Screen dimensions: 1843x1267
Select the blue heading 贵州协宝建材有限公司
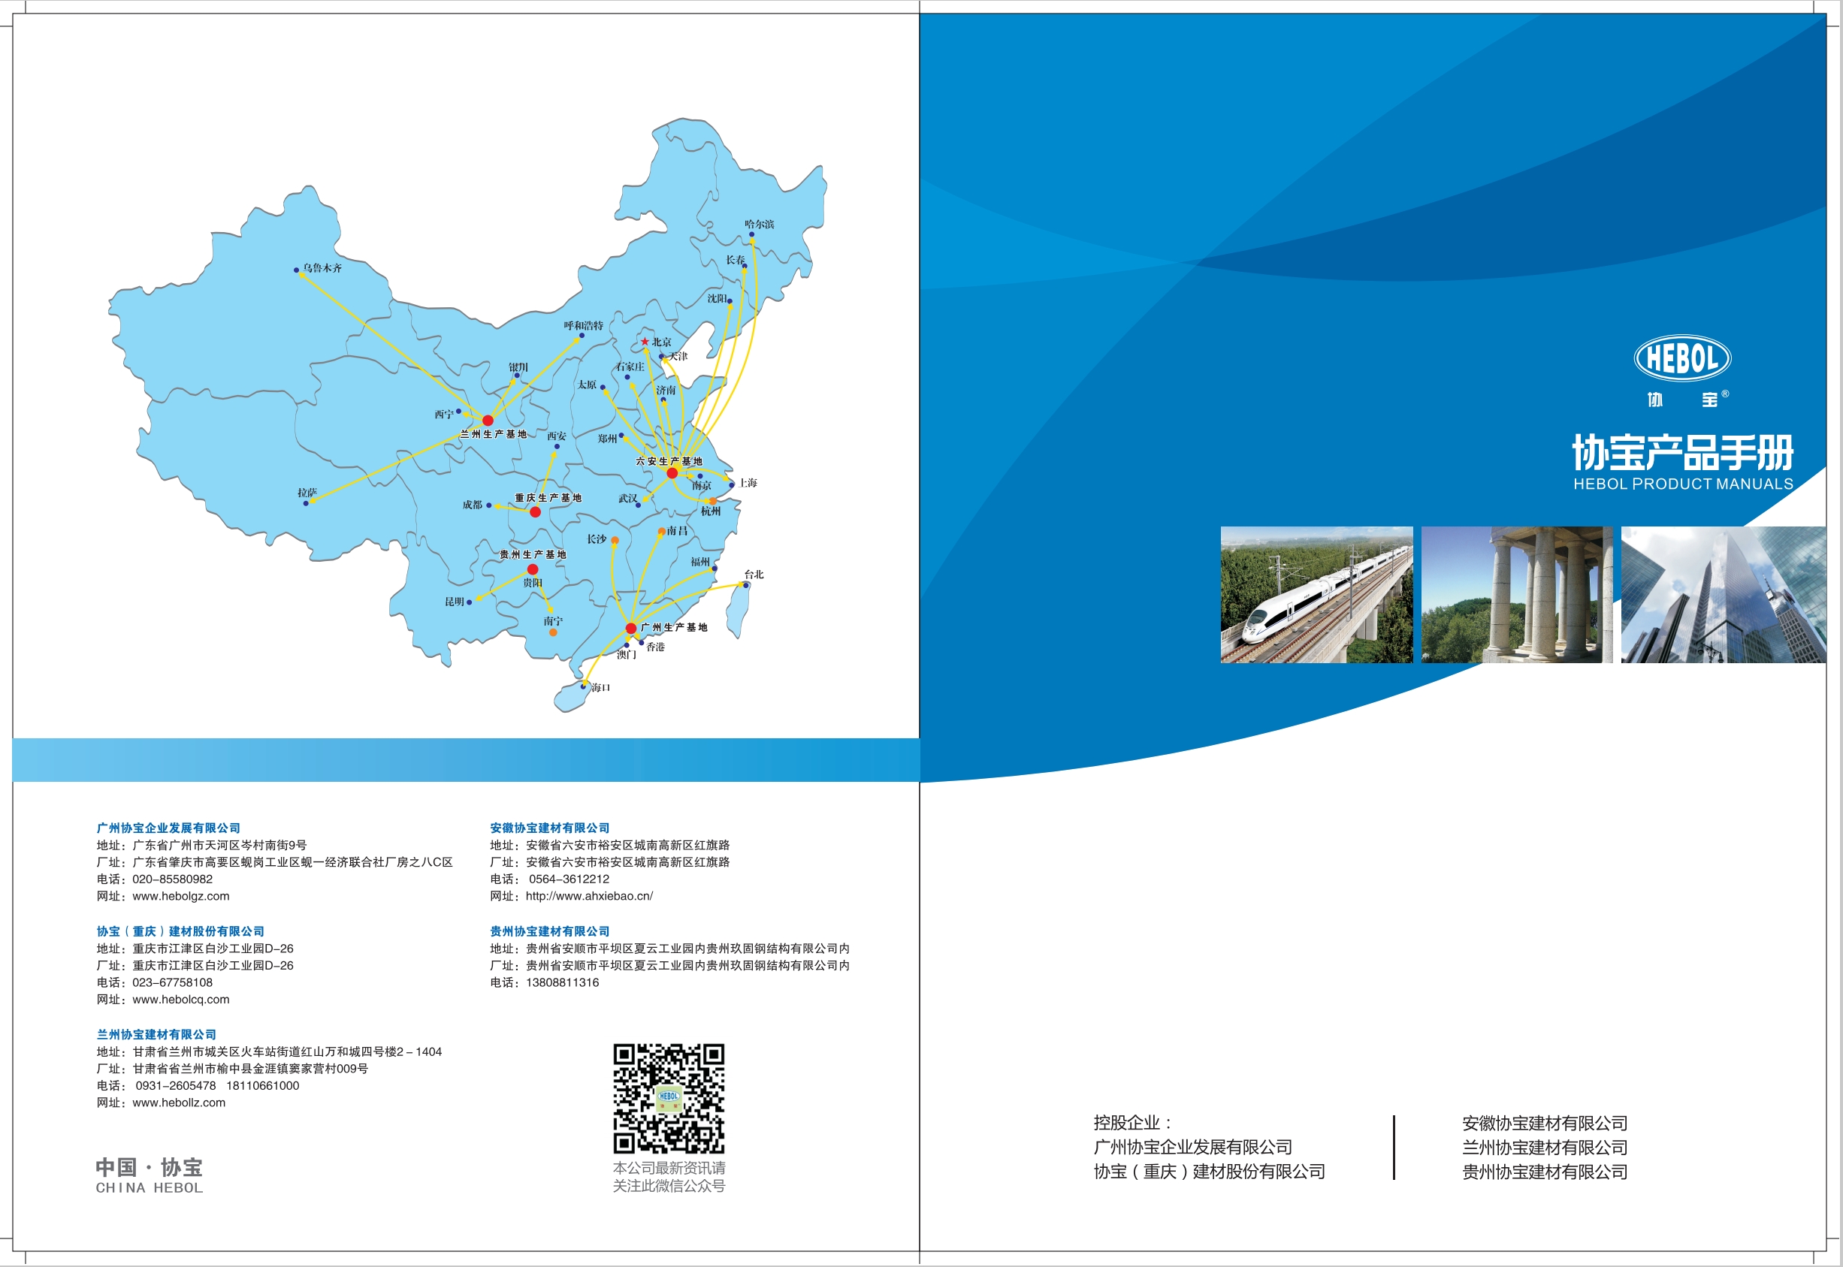tap(549, 931)
